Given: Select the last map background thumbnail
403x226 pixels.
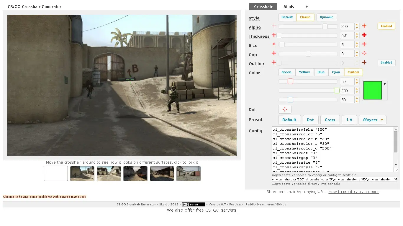Looking at the screenshot, I should (x=189, y=173).
